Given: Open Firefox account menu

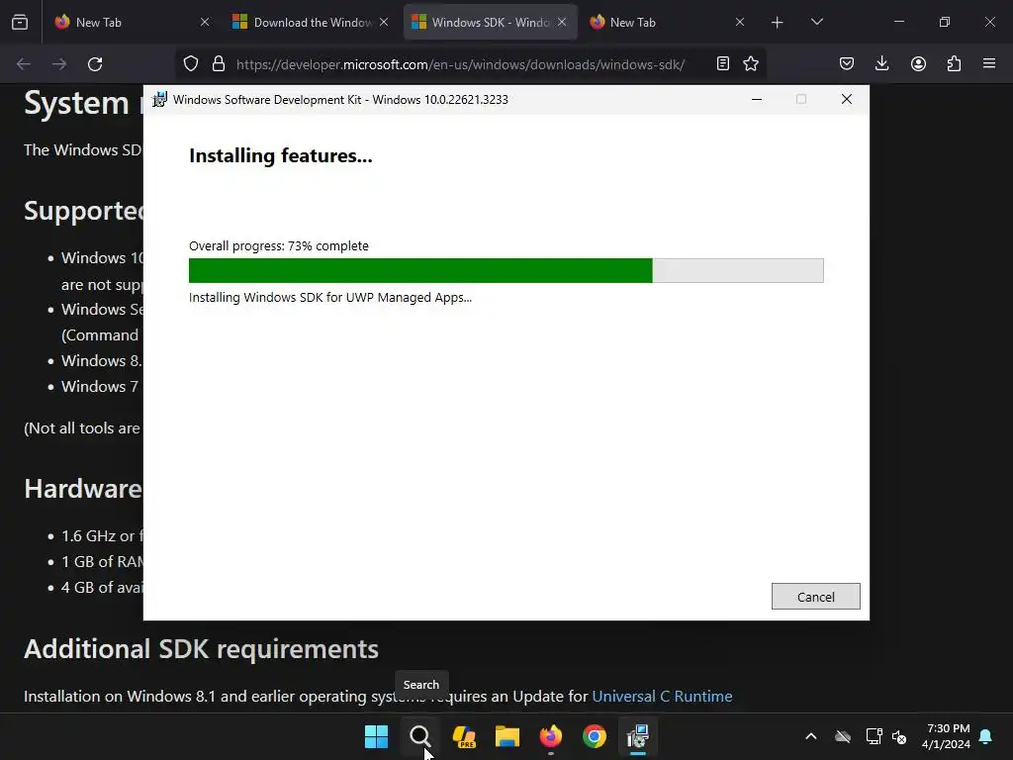Looking at the screenshot, I should (918, 63).
